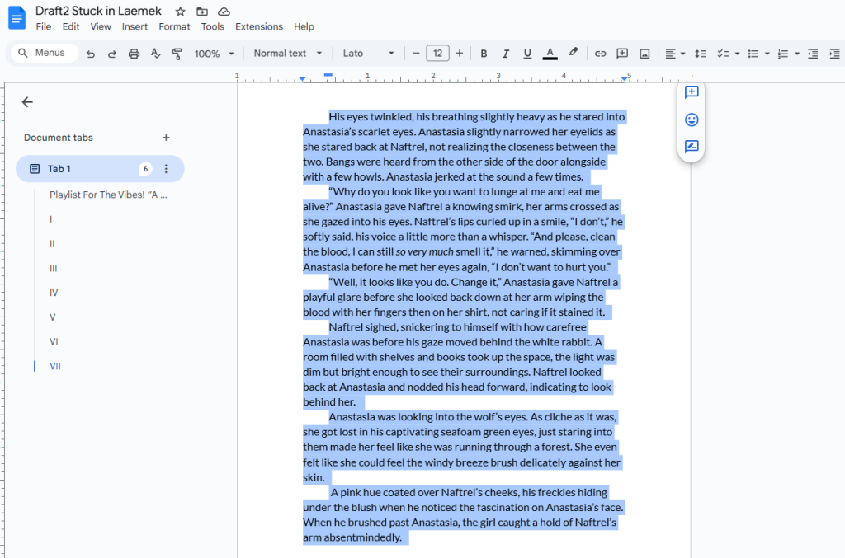
Task: Toggle underline formatting
Action: 527,54
